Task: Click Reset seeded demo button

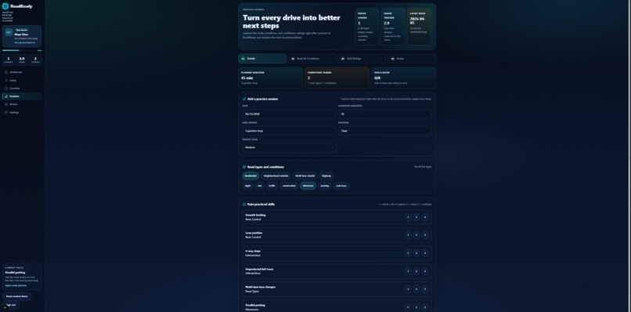Action: (x=17, y=296)
